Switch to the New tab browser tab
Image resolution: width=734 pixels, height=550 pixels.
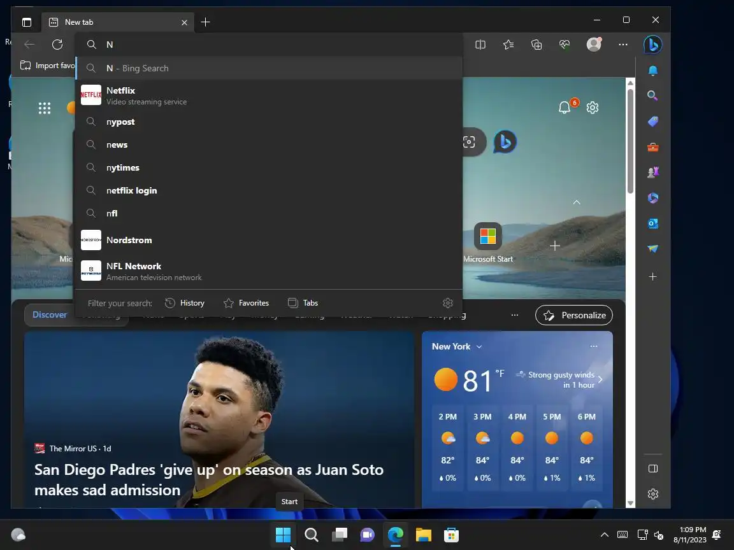point(118,22)
